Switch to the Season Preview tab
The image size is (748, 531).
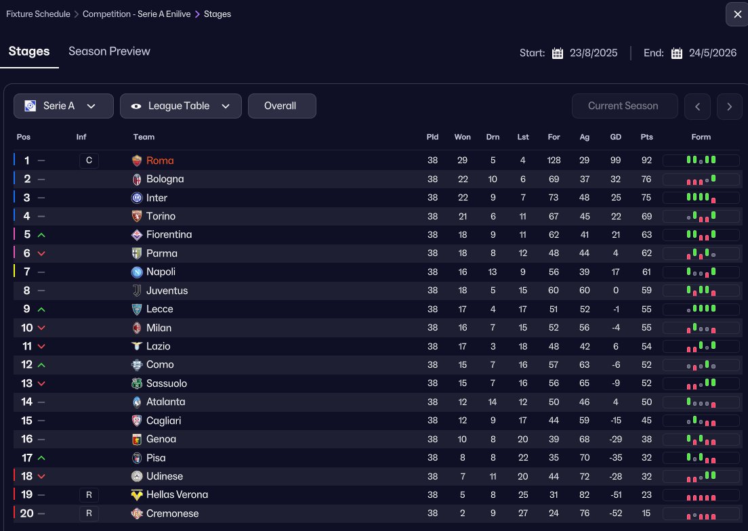click(109, 51)
